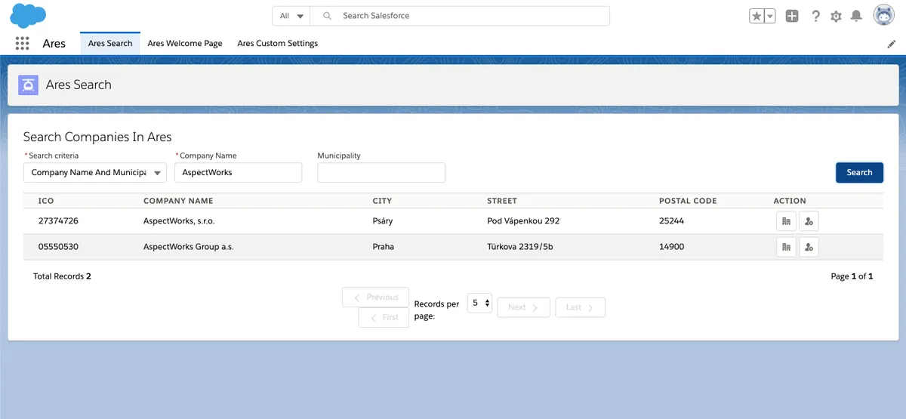Click the ACTION column header

point(790,201)
